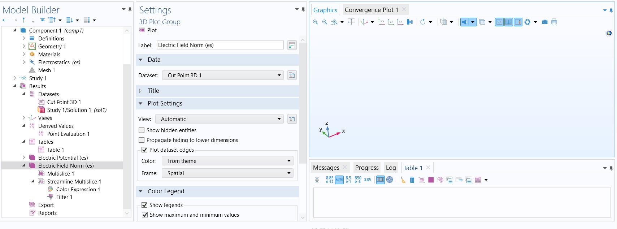The width and height of the screenshot is (617, 229).
Task: Switch to the XY view
Action: pos(381,22)
